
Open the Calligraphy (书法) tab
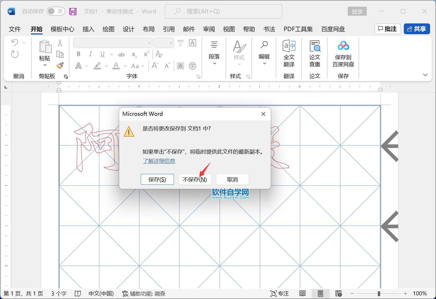269,29
